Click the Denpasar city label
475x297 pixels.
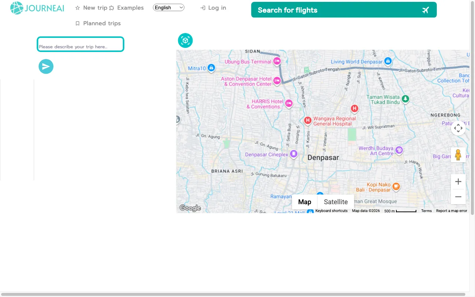tap(323, 158)
